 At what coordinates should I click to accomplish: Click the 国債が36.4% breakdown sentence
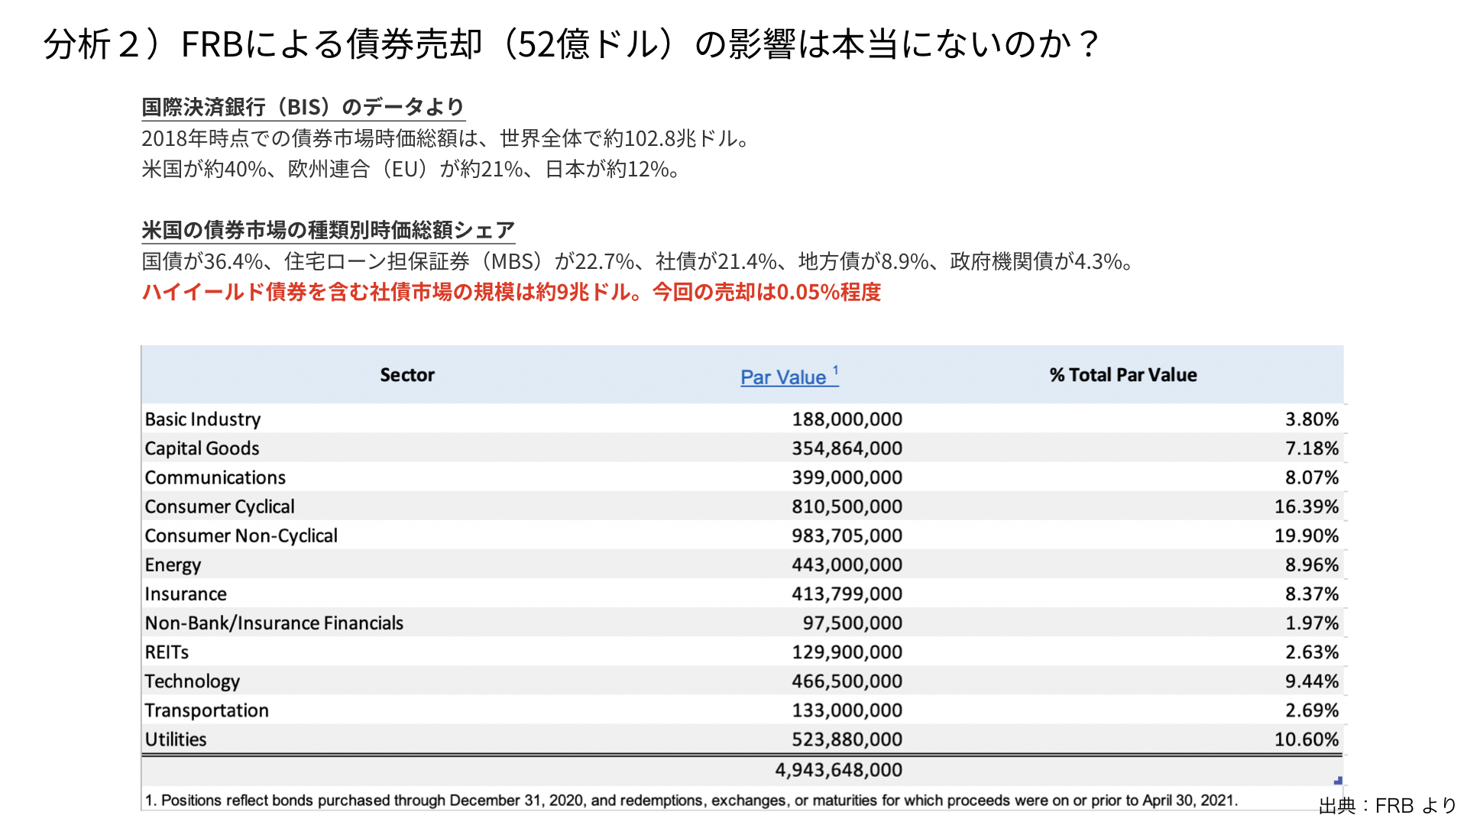point(640,261)
